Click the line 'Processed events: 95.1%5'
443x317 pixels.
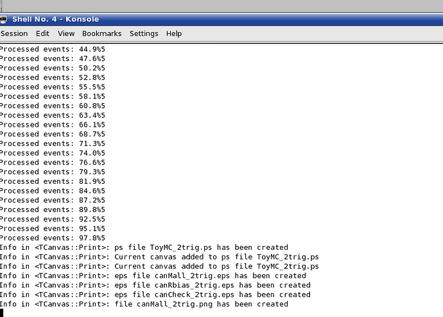[x=53, y=229]
